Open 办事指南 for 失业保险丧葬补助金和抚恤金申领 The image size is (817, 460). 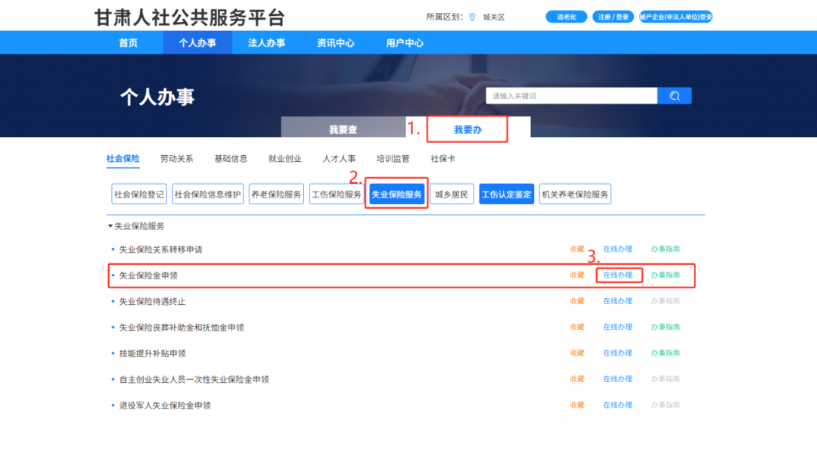pos(666,327)
